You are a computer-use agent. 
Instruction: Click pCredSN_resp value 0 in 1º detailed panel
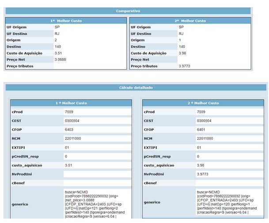(x=66, y=156)
